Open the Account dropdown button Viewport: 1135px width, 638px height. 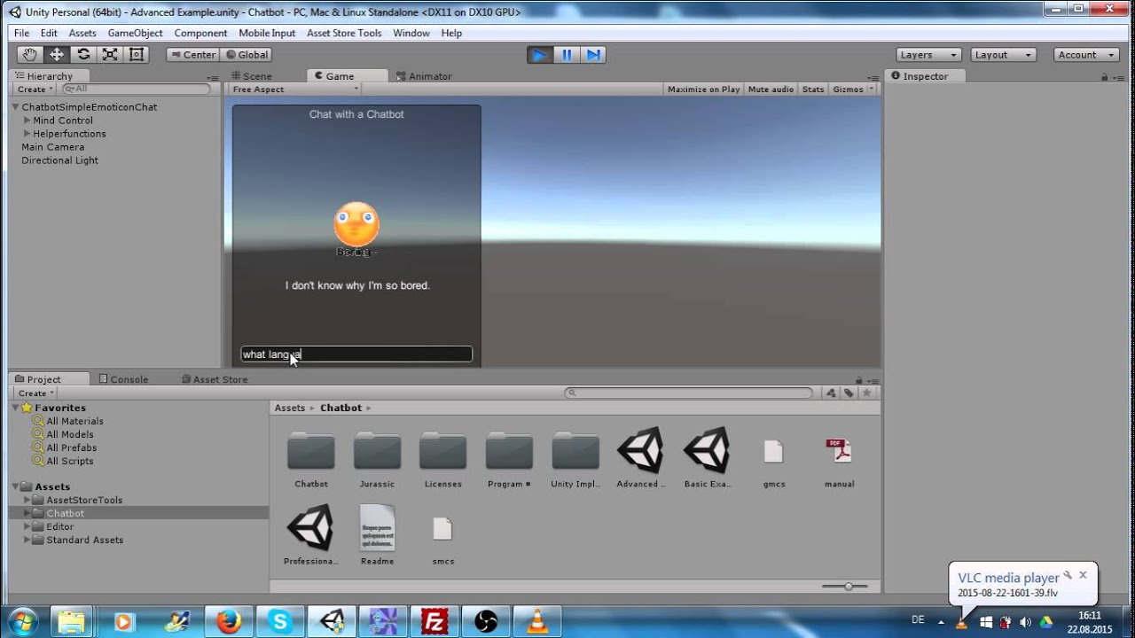(x=1084, y=55)
